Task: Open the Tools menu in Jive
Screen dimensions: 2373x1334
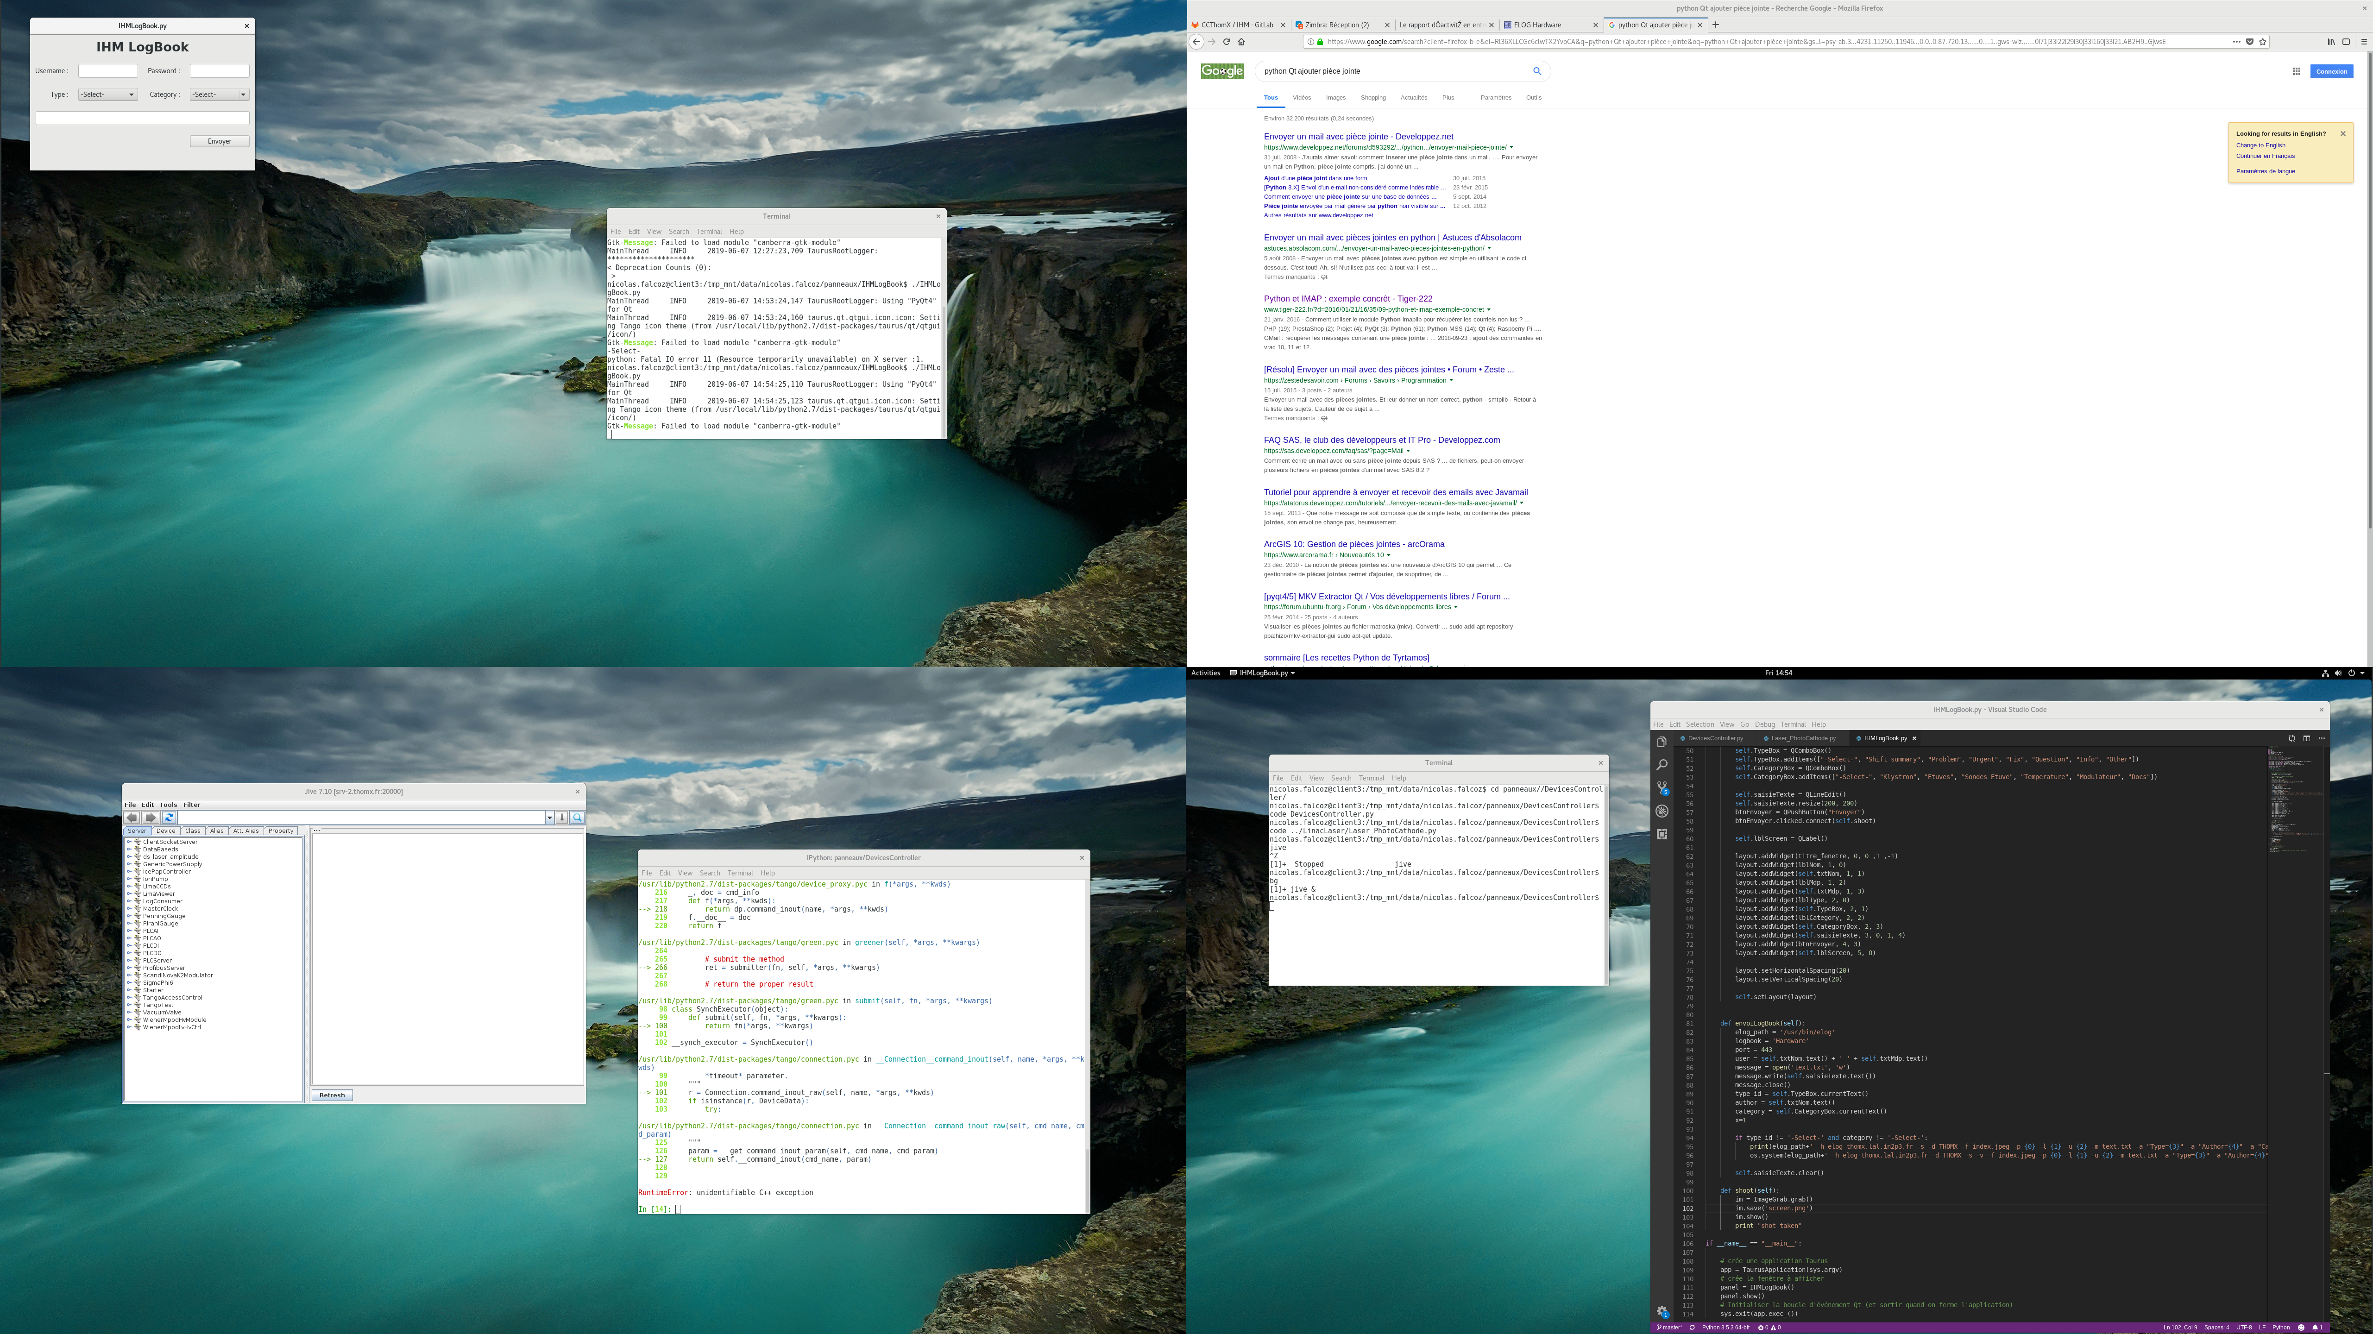Action: tap(169, 804)
